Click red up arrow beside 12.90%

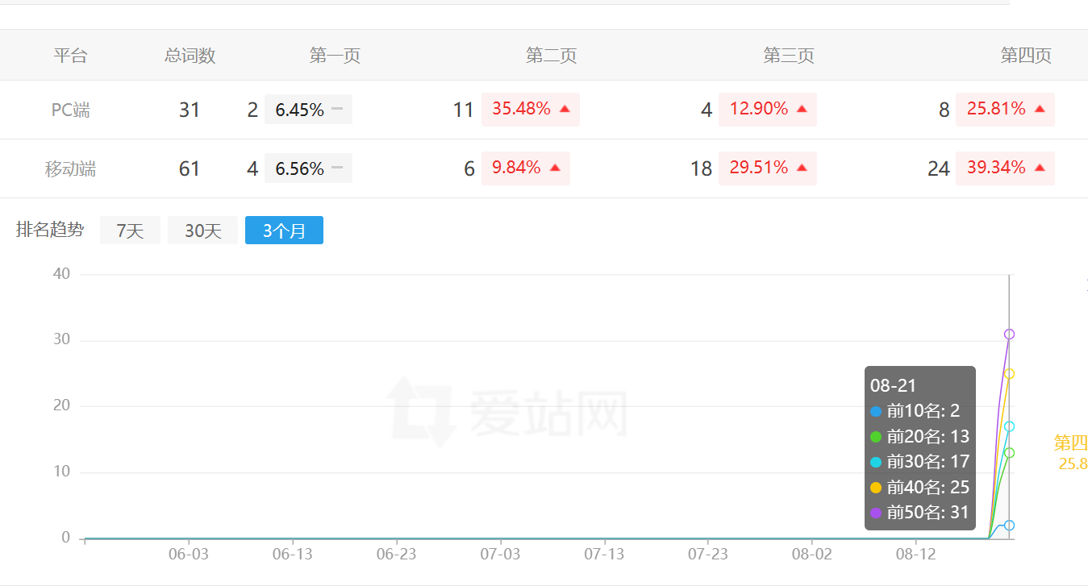pyautogui.click(x=802, y=109)
